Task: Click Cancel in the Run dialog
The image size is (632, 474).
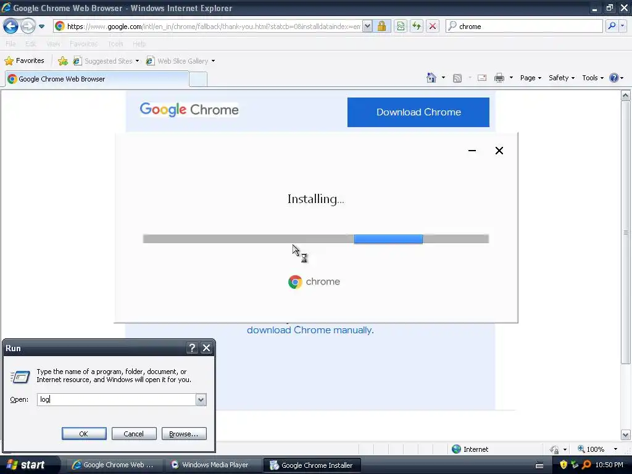Action: [x=134, y=434]
